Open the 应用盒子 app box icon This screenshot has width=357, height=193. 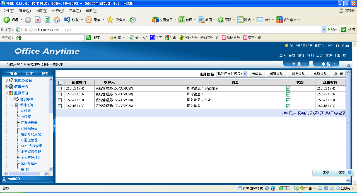[x=155, y=20]
